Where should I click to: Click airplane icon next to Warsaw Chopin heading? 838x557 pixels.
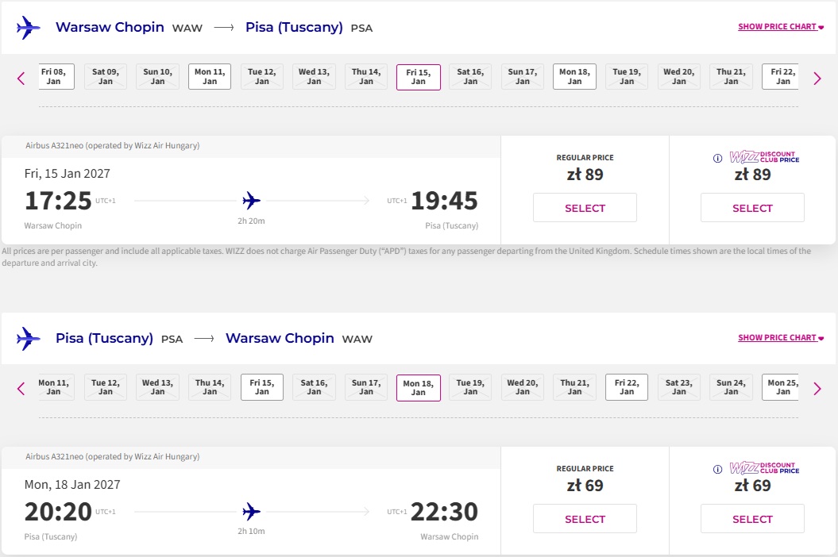tap(29, 27)
